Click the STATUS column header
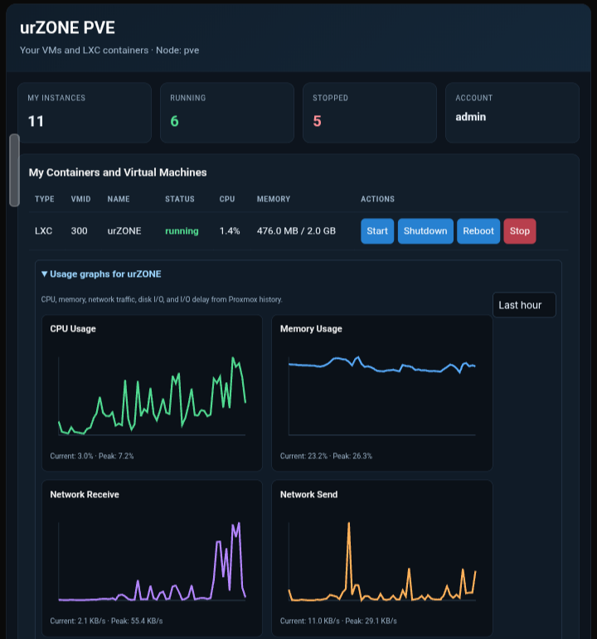Screen dimensions: 597x639 pyautogui.click(x=180, y=199)
